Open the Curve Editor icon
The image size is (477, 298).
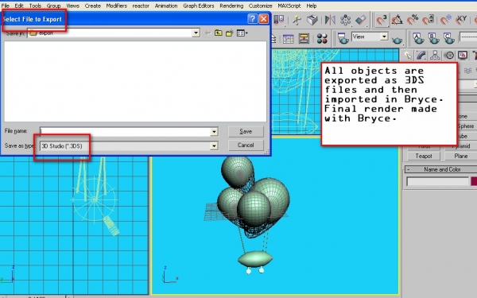pos(288,39)
